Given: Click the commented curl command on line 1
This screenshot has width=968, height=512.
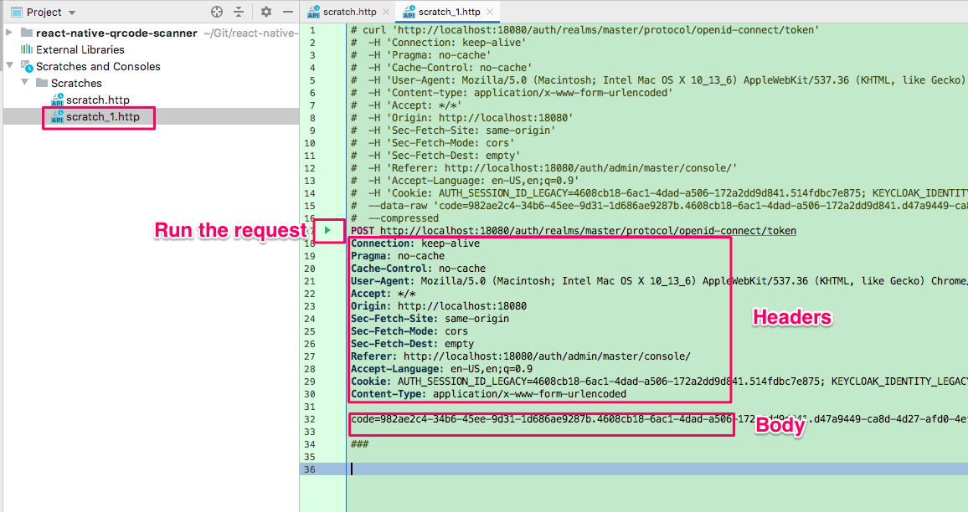Looking at the screenshot, I should 584,29.
